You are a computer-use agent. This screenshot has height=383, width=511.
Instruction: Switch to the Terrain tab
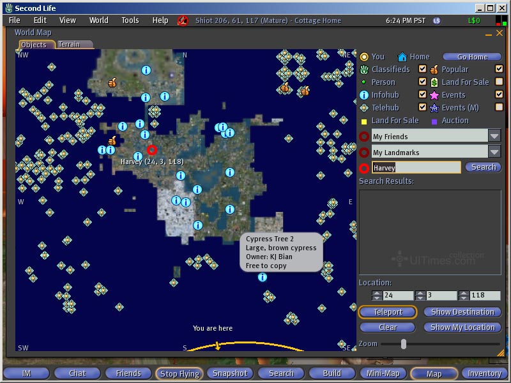(70, 45)
